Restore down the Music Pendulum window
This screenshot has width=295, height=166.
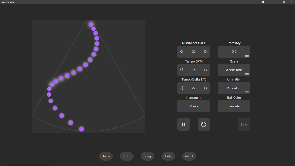click(284, 2)
